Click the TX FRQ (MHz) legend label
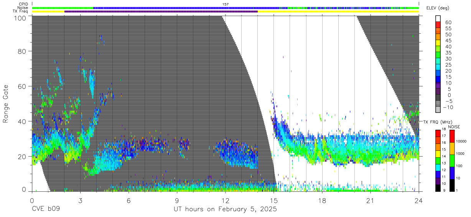Viewport: 471px width, 217px height. [x=438, y=122]
